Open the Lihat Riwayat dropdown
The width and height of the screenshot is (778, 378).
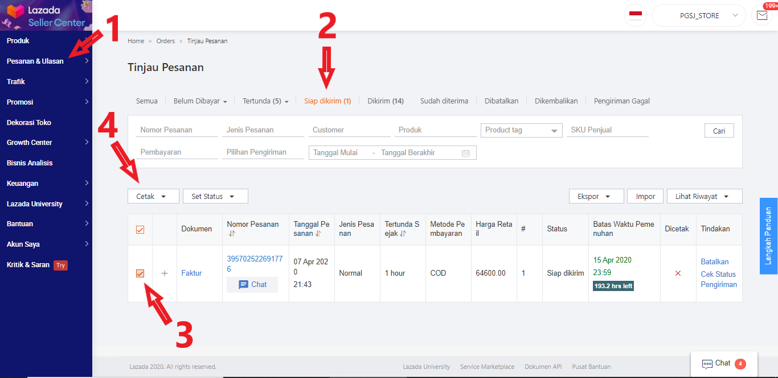705,196
